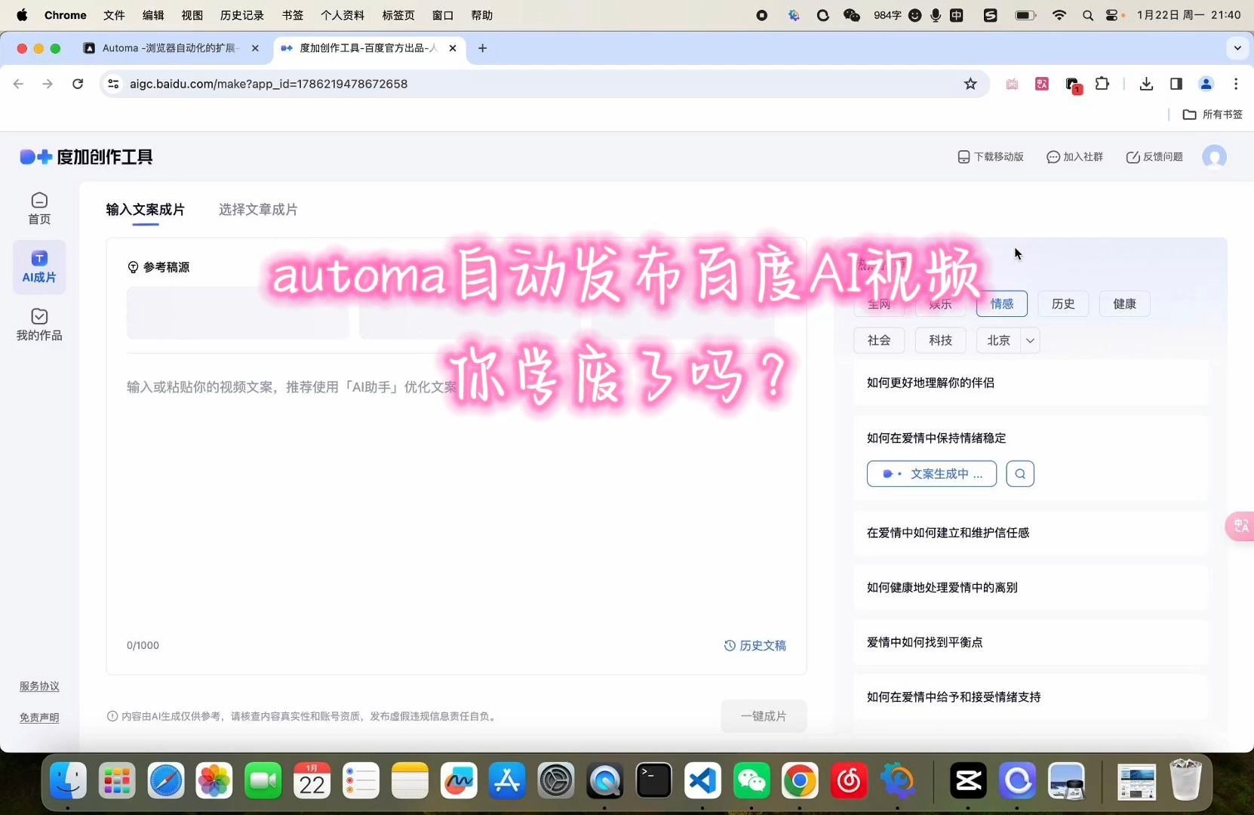Click the 文案生成中 button
The image size is (1254, 815).
coord(932,474)
